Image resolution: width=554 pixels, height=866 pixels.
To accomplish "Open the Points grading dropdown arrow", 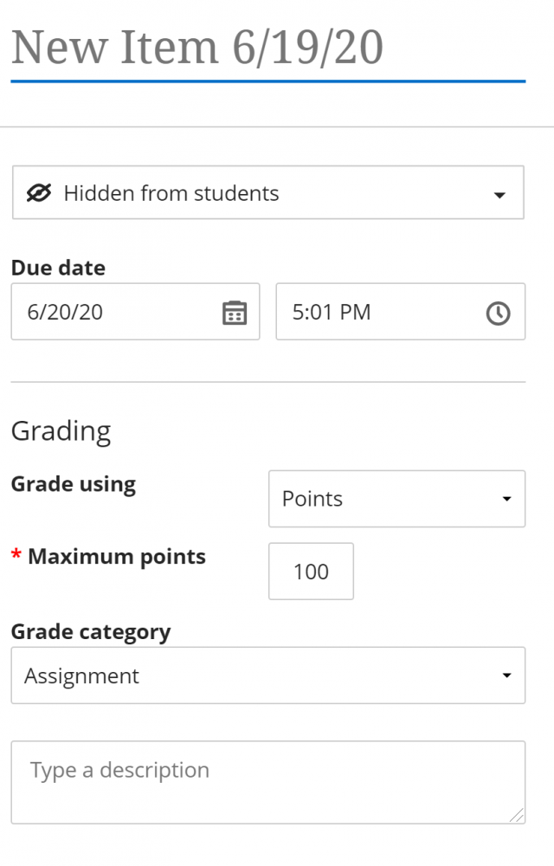I will [506, 500].
